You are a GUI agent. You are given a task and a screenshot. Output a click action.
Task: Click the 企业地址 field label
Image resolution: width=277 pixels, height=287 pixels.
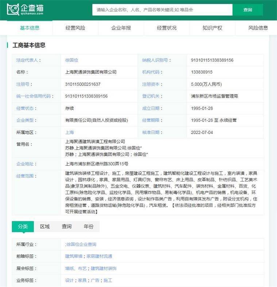pyautogui.click(x=26, y=164)
